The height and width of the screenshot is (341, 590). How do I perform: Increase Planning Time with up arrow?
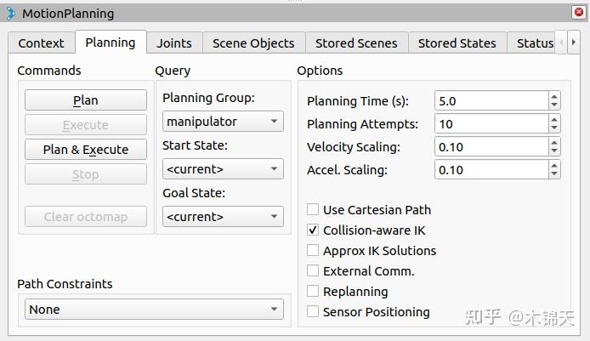(x=554, y=97)
